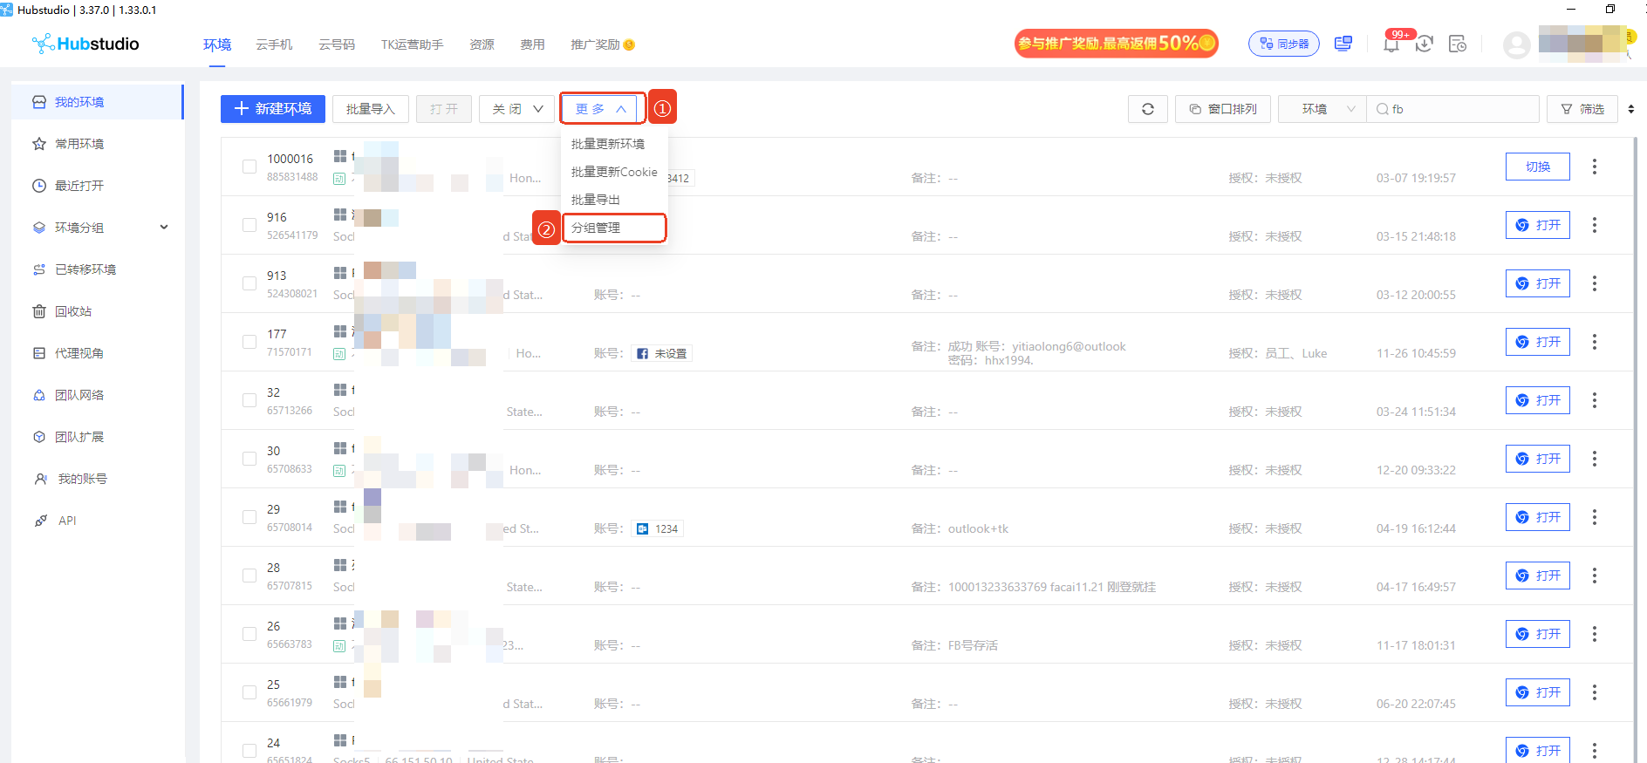
Task: Choose 分组管理 from the menu
Action: coord(614,228)
